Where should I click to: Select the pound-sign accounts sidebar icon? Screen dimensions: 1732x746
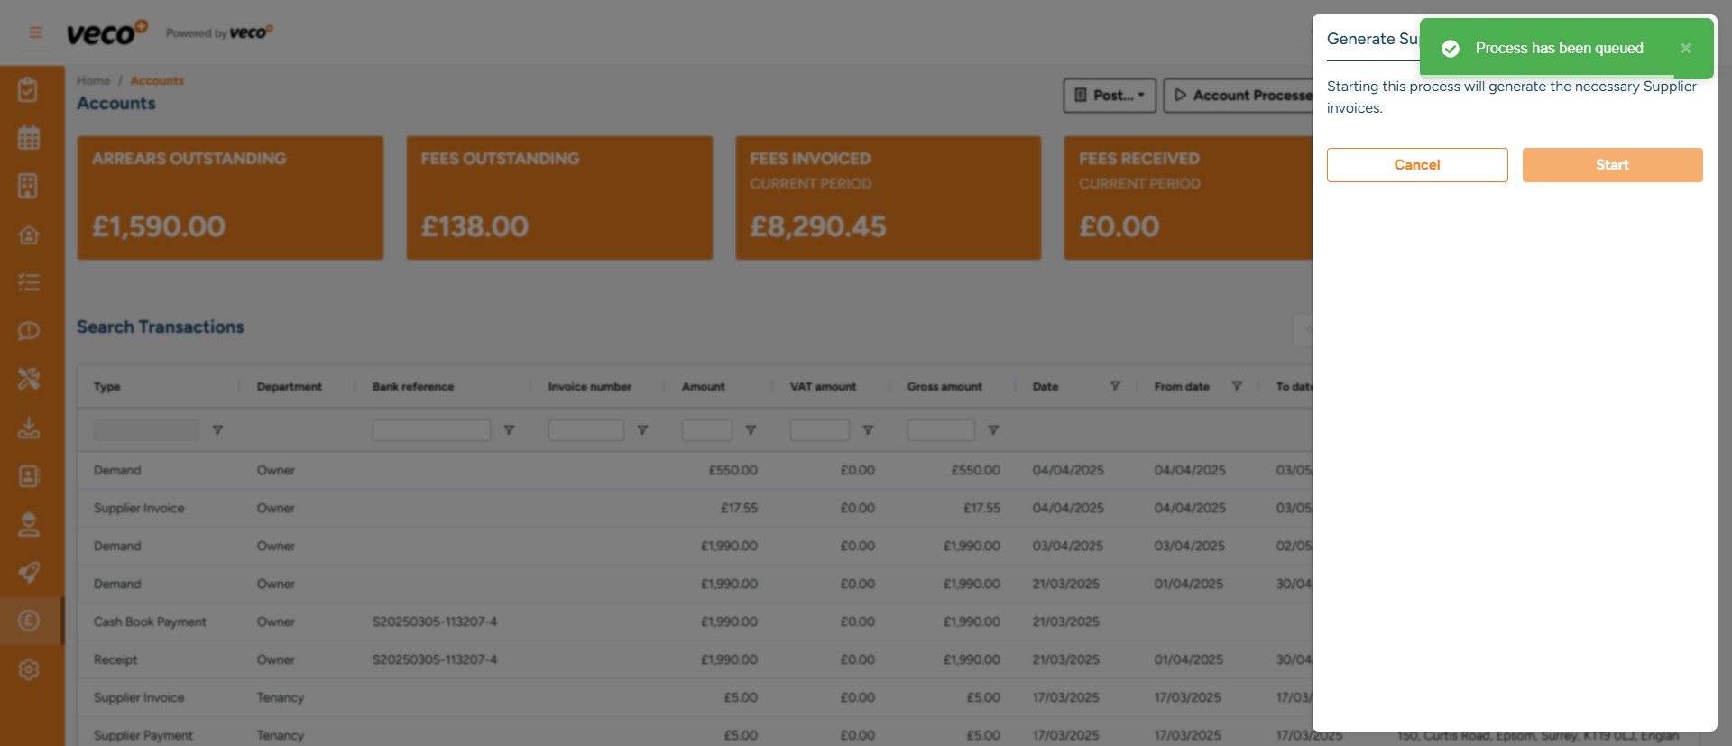[x=29, y=621]
